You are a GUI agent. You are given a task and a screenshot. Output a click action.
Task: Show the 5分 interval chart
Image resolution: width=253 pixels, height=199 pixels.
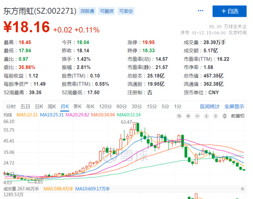tap(165, 106)
